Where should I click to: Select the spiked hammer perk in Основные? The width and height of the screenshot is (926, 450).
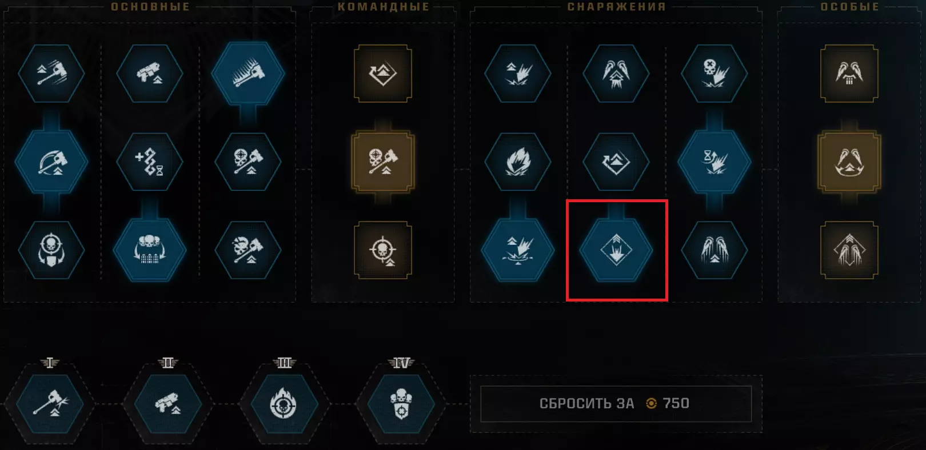pos(248,73)
